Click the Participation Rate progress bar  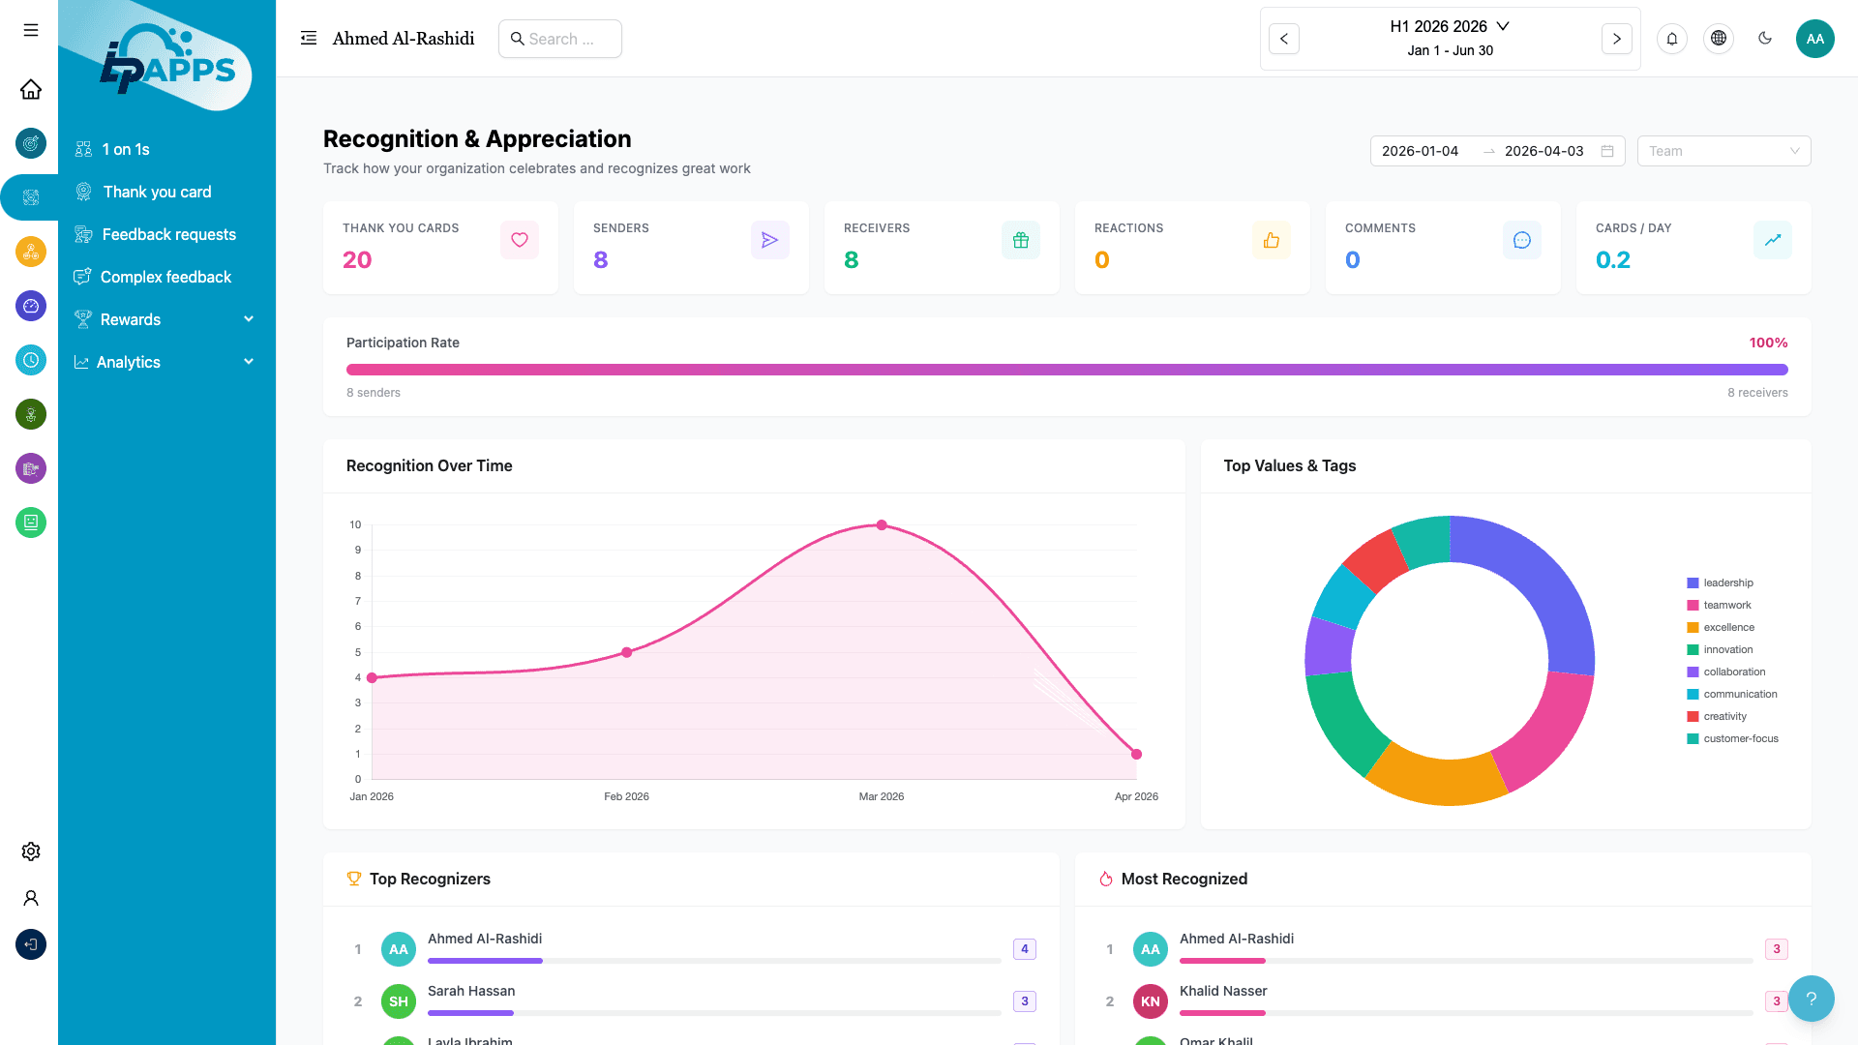pos(1067,370)
